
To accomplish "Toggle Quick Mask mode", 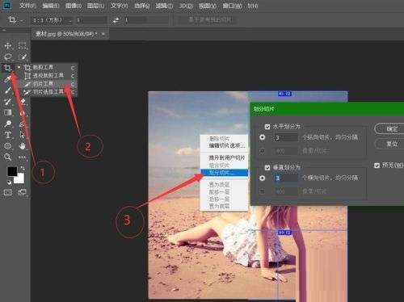I will (8, 192).
